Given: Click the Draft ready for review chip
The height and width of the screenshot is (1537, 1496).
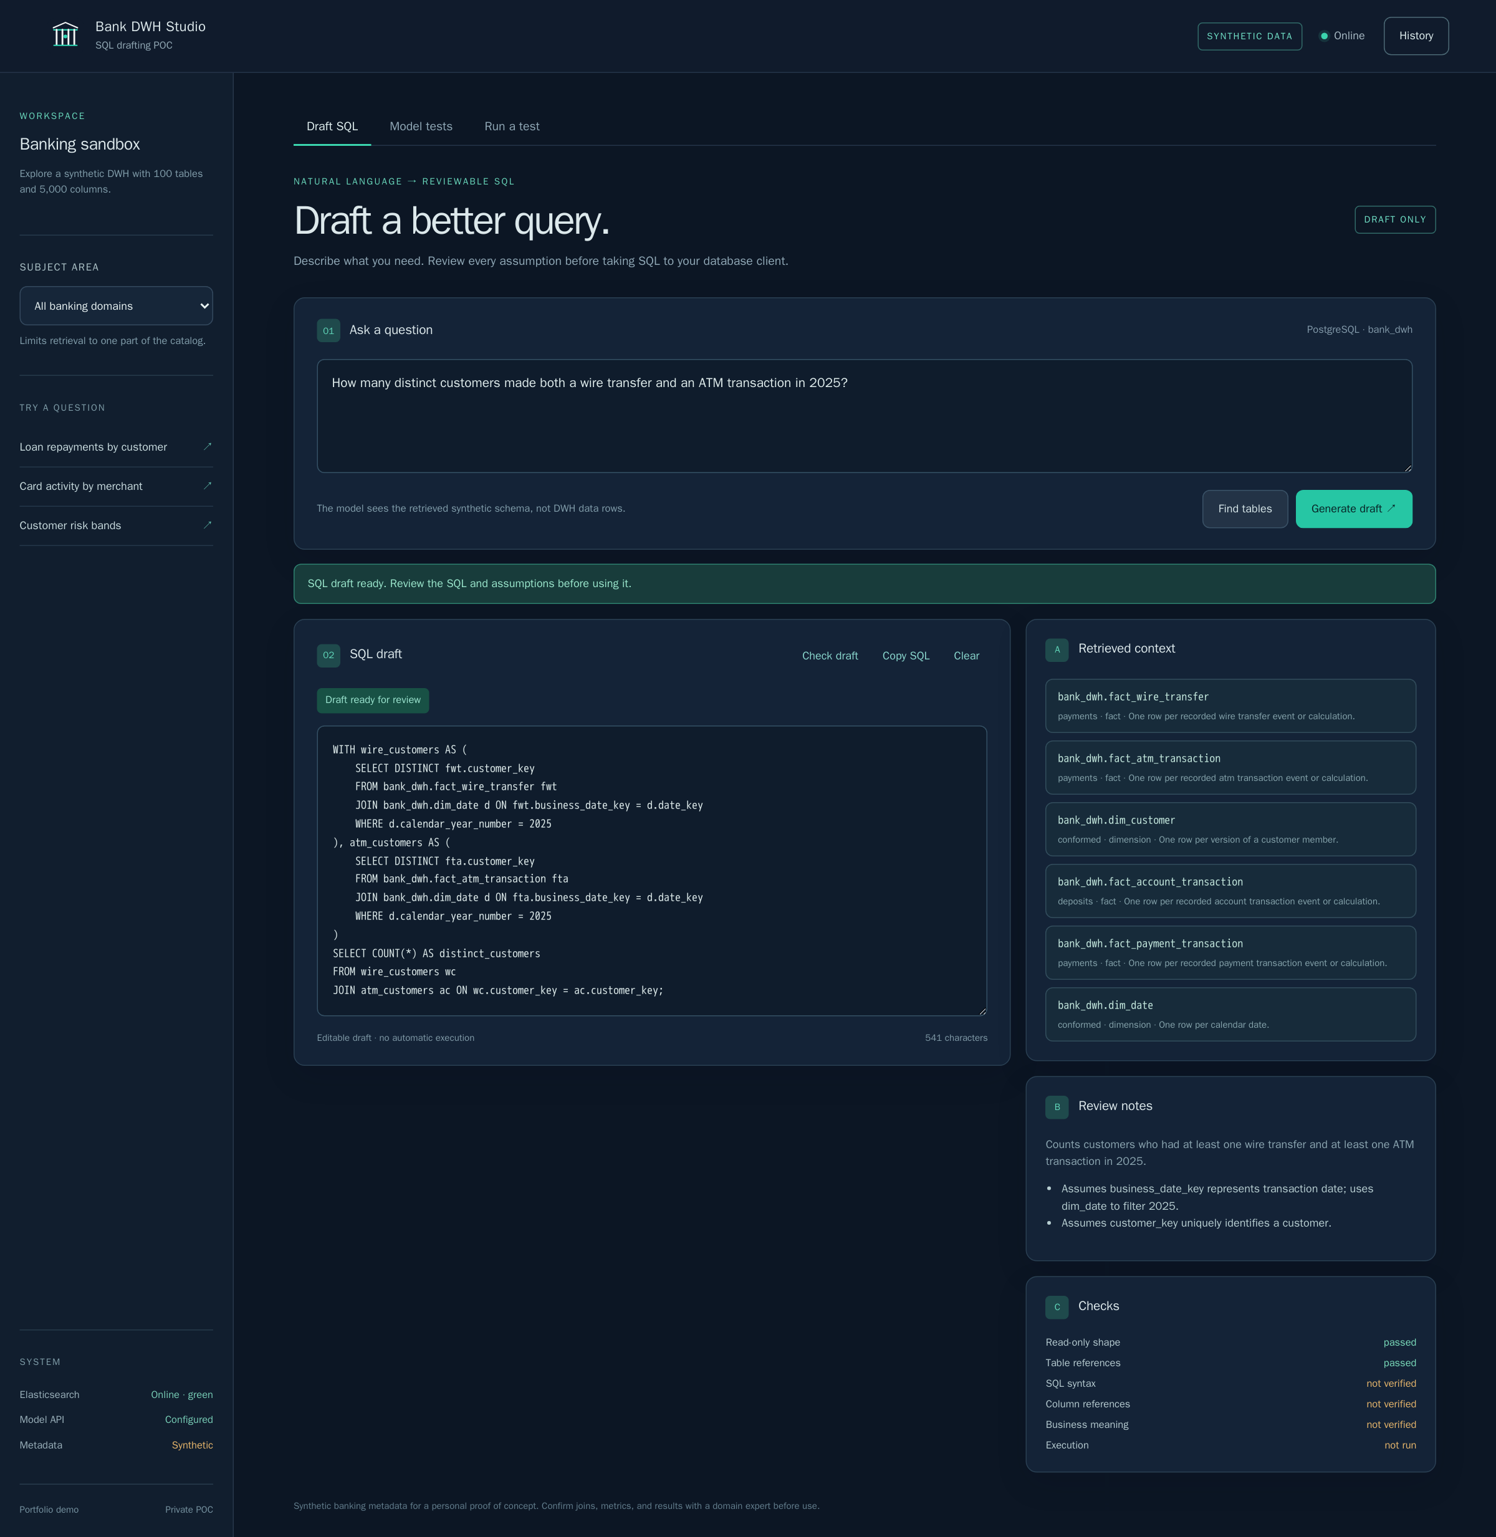Looking at the screenshot, I should (x=372, y=700).
